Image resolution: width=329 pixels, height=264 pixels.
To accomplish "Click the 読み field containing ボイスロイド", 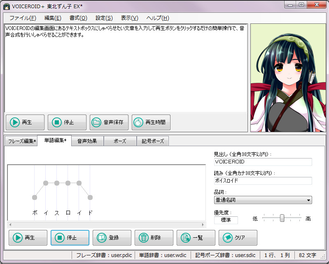I will pyautogui.click(x=263, y=181).
